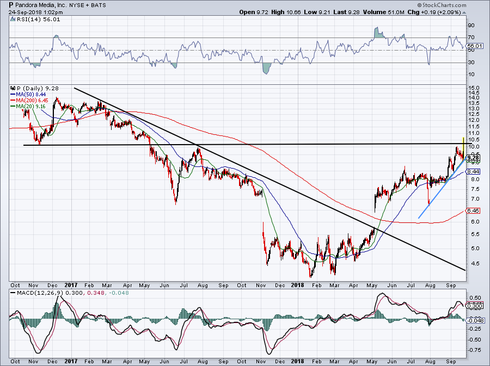
Task: Click the RSI(14) 56.01 legend label
Action: coord(39,20)
